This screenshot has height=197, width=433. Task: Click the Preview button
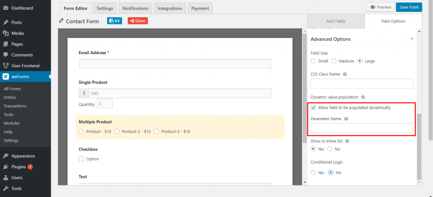(380, 7)
